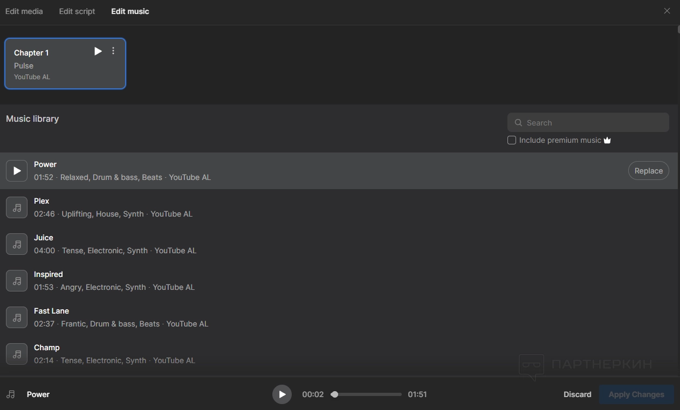Screen dimensions: 680x410
Task: Click Apply Changes button
Action: [x=636, y=394]
